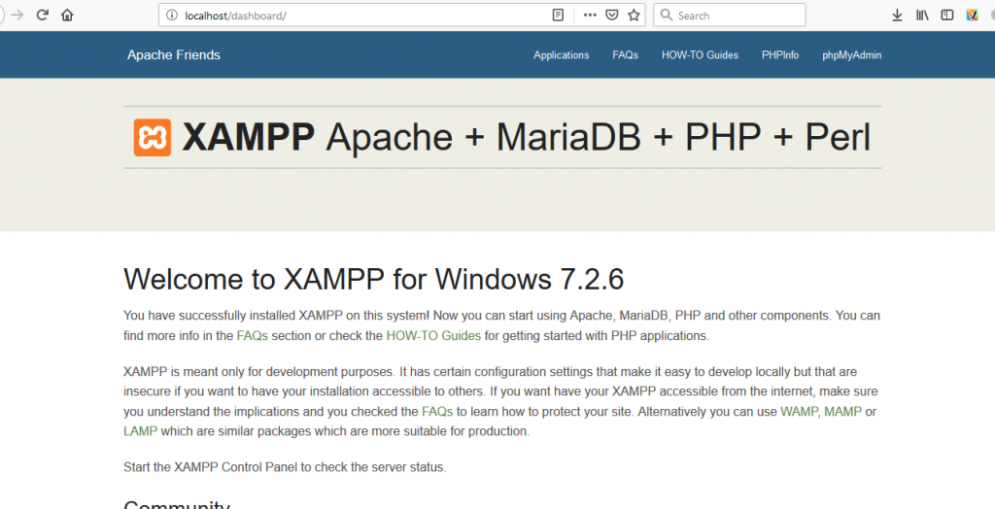The width and height of the screenshot is (995, 509).
Task: Show site information for localhost
Action: [171, 16]
